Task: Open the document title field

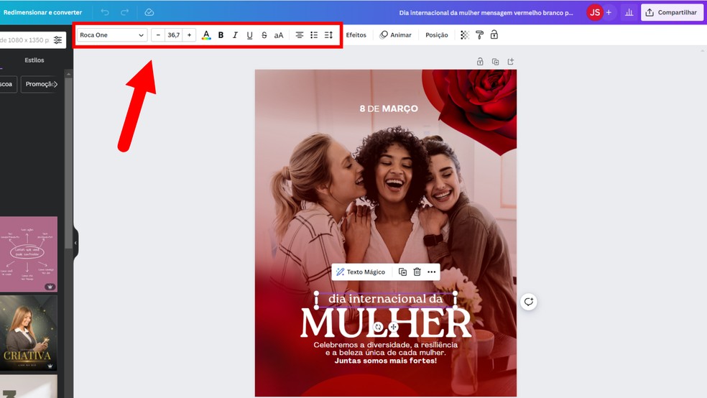Action: point(486,13)
